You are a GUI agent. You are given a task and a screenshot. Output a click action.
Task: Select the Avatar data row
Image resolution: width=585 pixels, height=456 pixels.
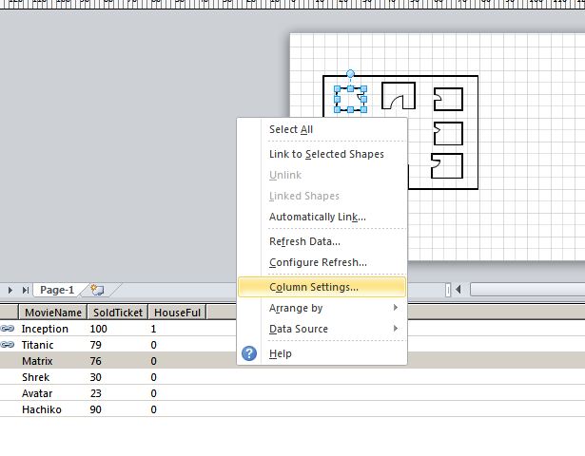(293, 393)
